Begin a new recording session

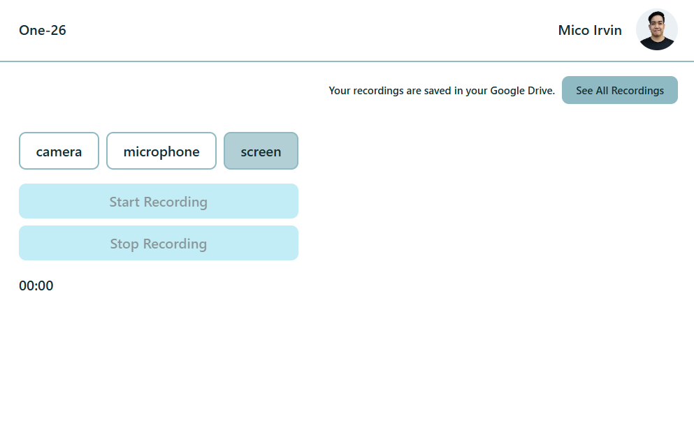pyautogui.click(x=158, y=202)
